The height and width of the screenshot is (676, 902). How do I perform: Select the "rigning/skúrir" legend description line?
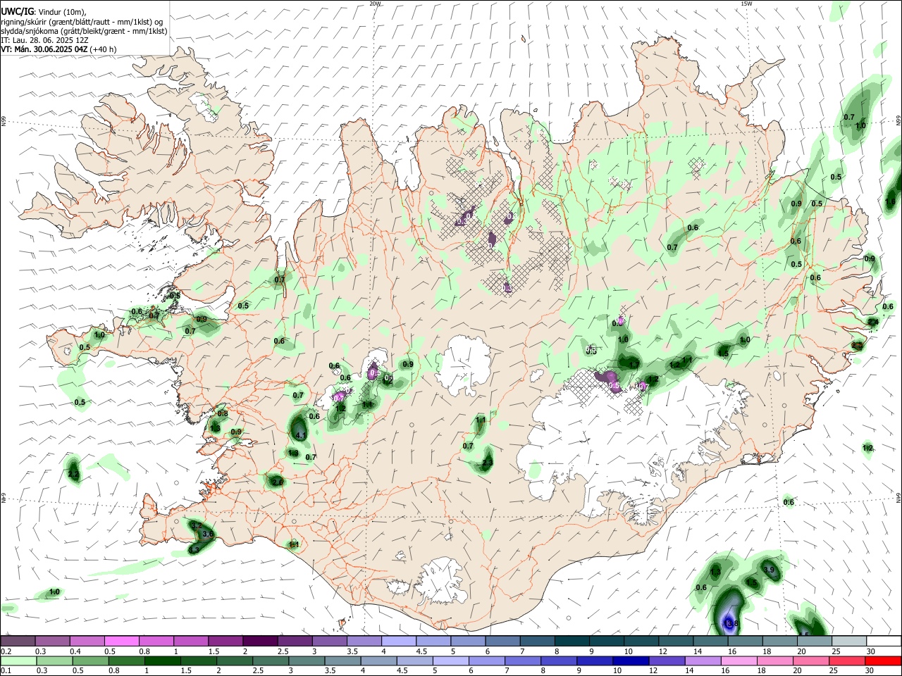coord(82,22)
